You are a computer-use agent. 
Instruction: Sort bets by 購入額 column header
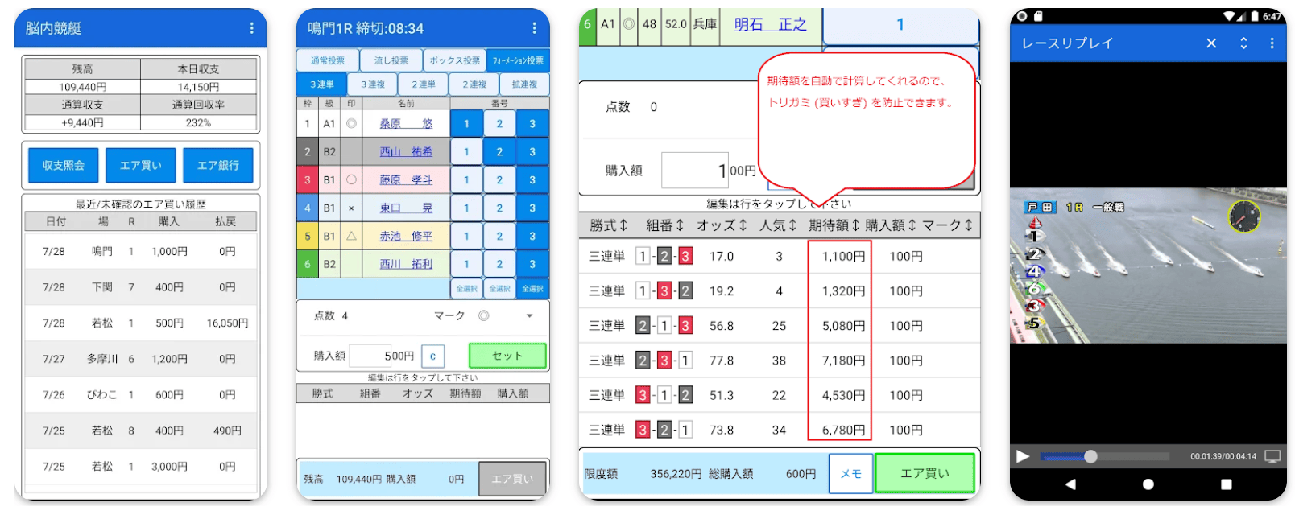pos(891,225)
